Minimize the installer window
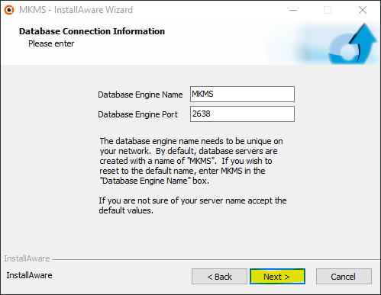The image size is (381, 295). (293, 10)
